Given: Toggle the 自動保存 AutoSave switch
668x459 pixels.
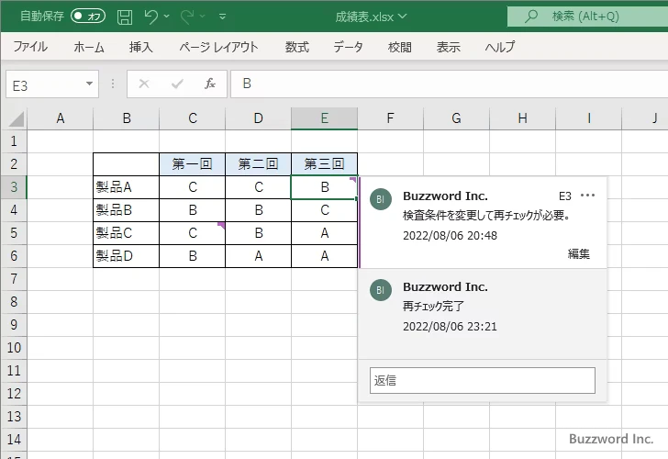Looking at the screenshot, I should (88, 17).
